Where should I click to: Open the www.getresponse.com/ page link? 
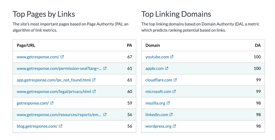coord(38,57)
